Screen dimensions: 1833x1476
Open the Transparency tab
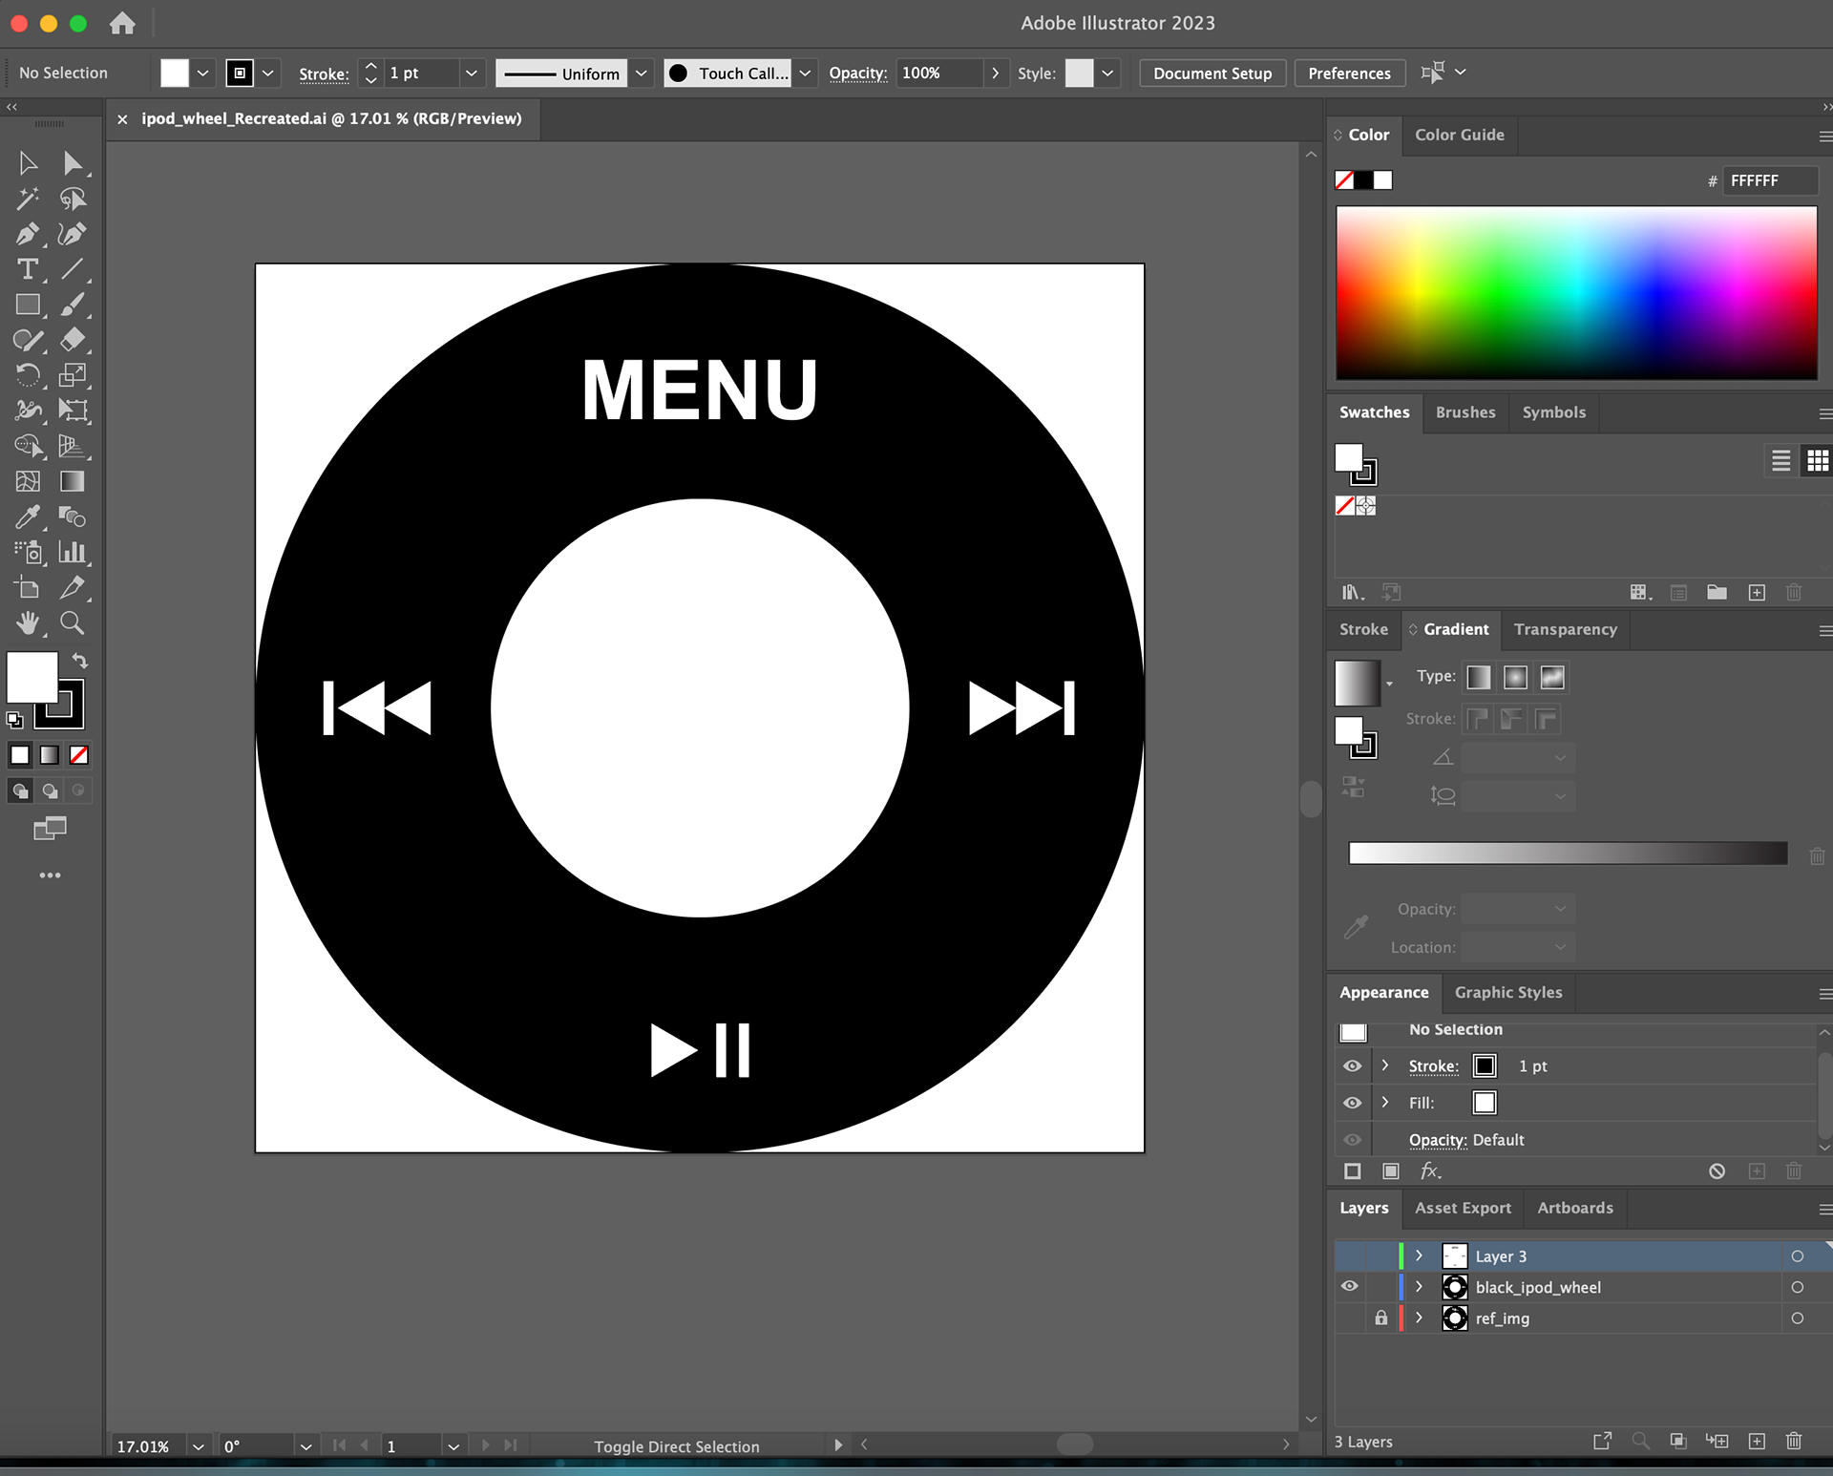coord(1566,629)
